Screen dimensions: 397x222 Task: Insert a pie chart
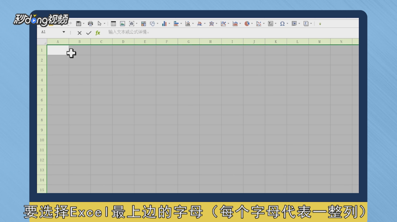click(x=247, y=24)
